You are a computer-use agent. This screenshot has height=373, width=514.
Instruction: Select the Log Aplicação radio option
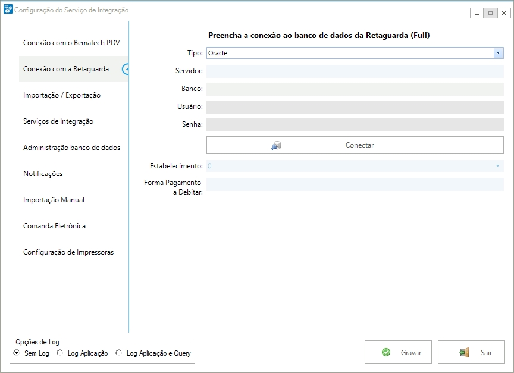point(59,352)
